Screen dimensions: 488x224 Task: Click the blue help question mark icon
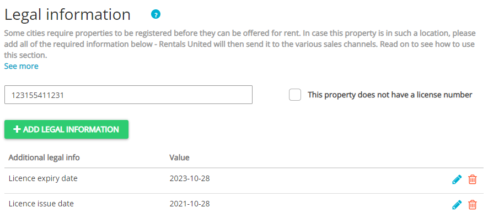point(156,14)
